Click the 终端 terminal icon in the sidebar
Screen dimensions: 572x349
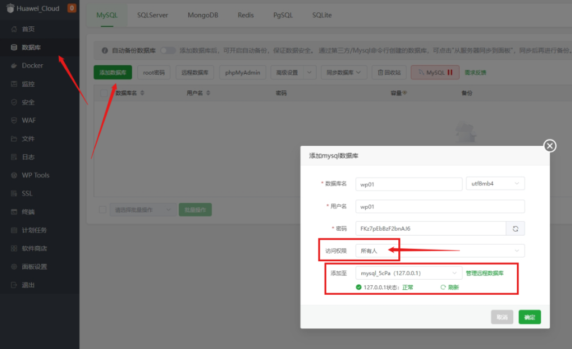tap(14, 212)
